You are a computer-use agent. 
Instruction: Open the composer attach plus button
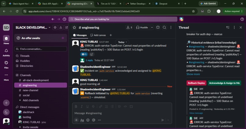coord(76,120)
